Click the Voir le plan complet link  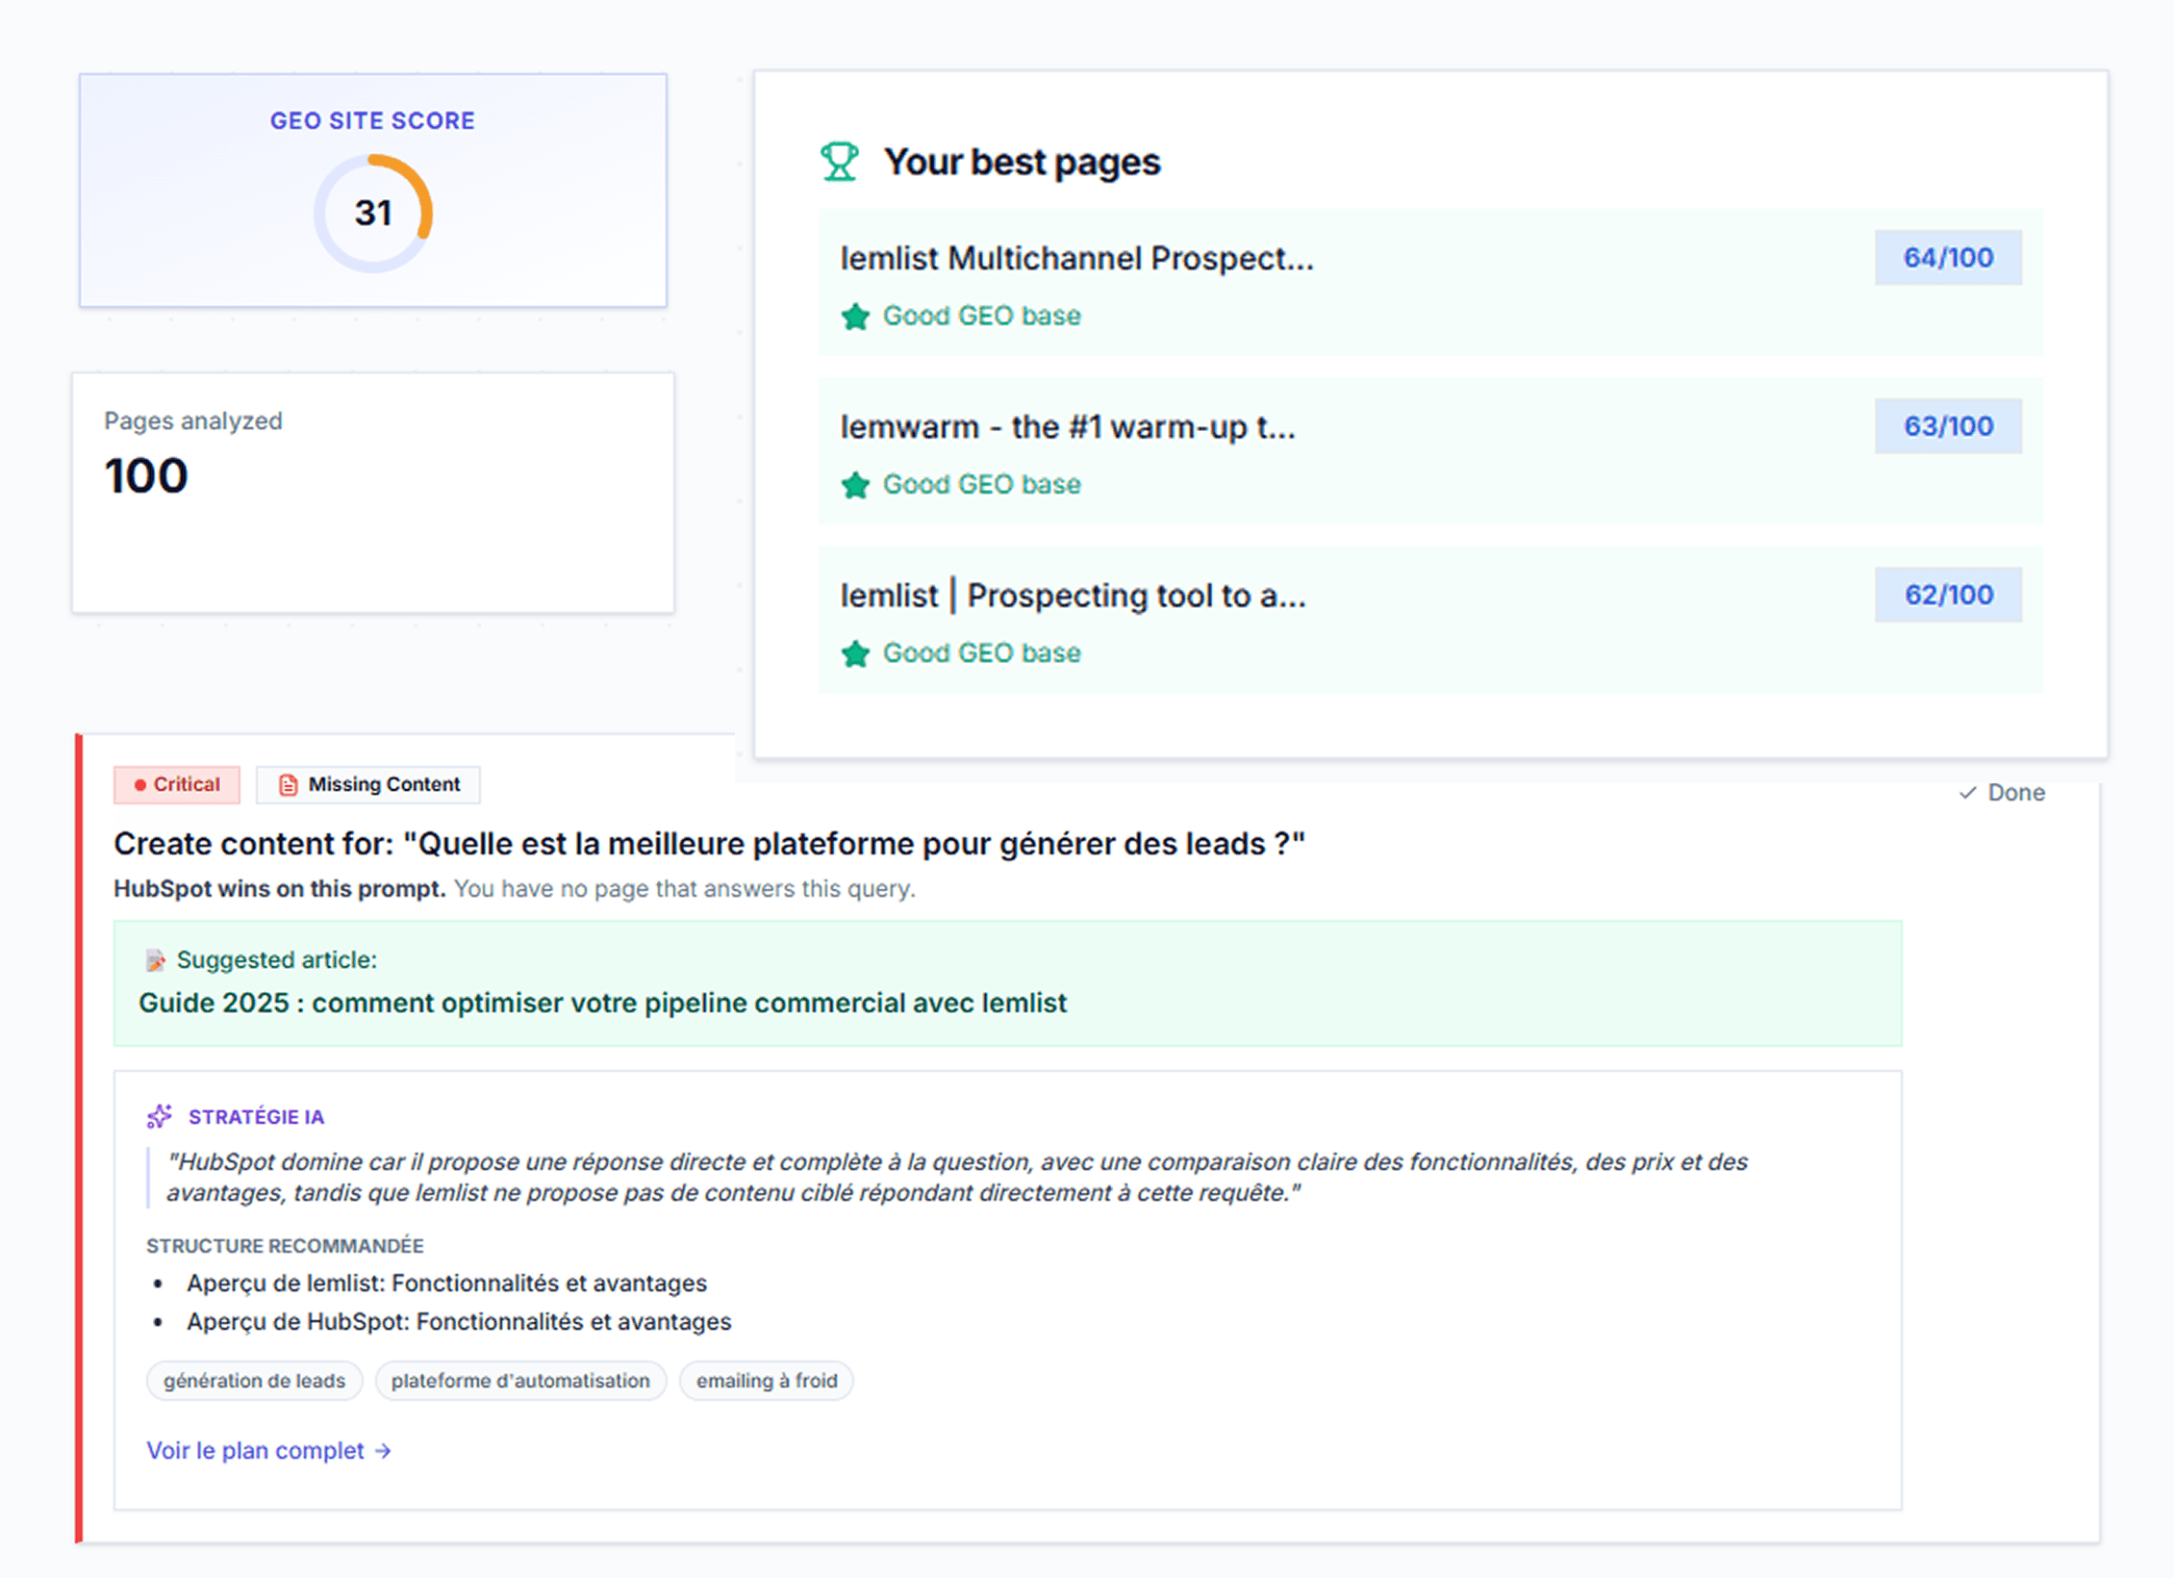[255, 1451]
